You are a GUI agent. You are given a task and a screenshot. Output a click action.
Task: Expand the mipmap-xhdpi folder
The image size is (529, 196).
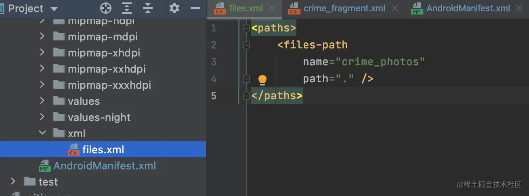[x=42, y=52]
